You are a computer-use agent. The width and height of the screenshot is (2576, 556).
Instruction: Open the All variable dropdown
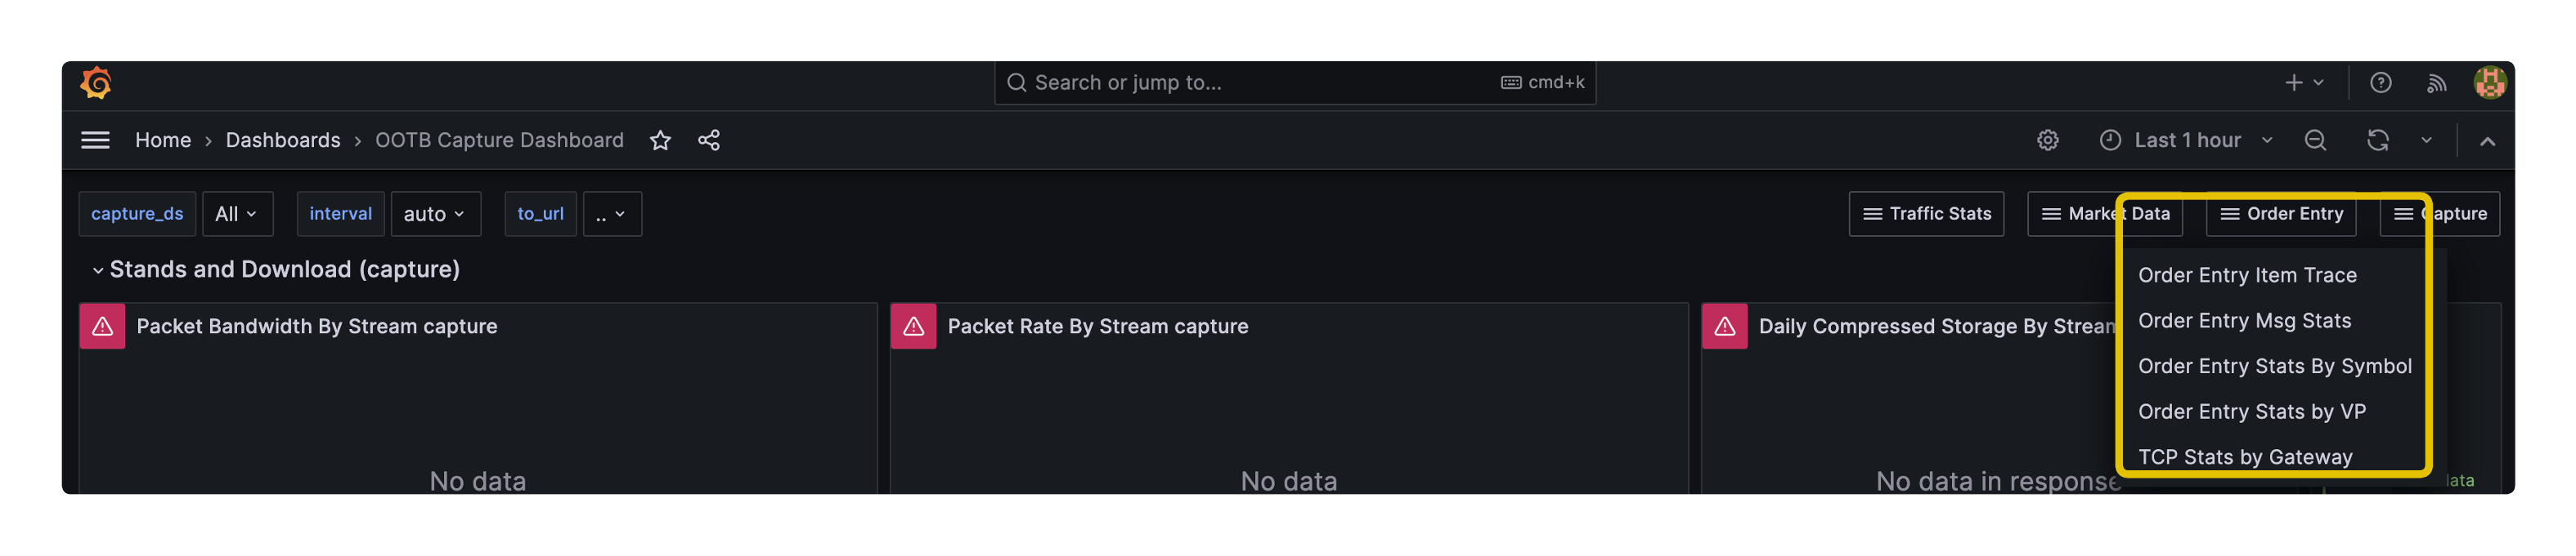[x=237, y=214]
